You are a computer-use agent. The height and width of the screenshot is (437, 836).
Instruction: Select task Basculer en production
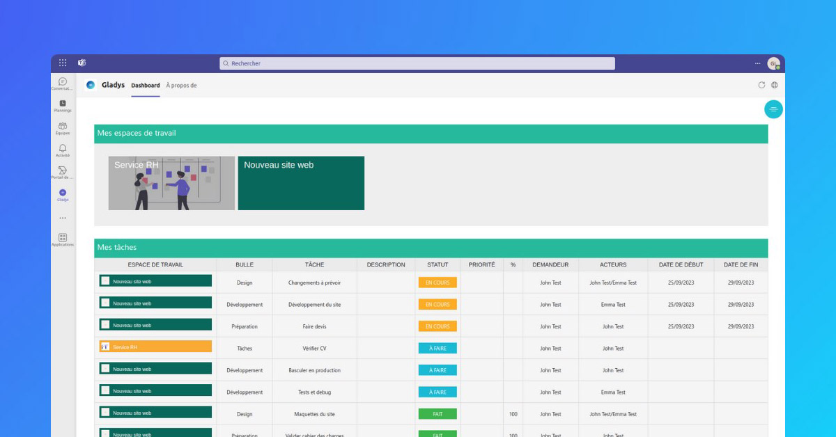[x=314, y=370]
